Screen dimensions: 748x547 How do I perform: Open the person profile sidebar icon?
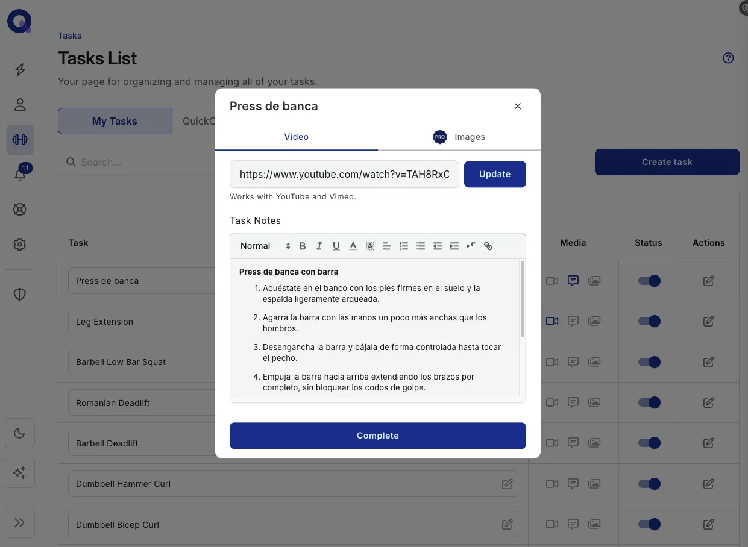(x=20, y=105)
